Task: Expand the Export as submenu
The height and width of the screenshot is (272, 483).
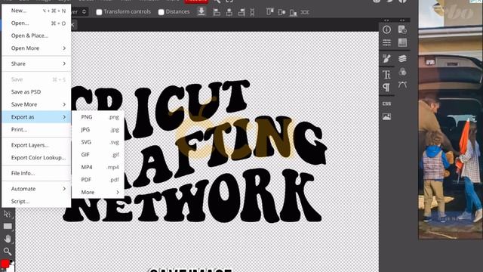Action: 36,117
